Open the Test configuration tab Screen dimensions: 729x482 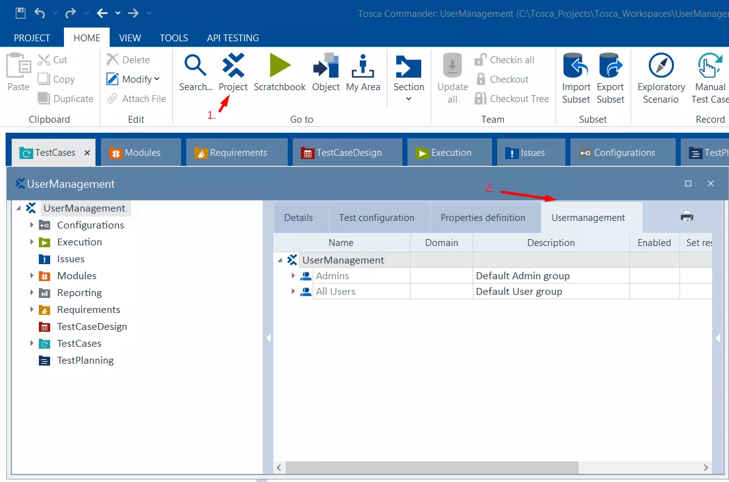pos(376,218)
